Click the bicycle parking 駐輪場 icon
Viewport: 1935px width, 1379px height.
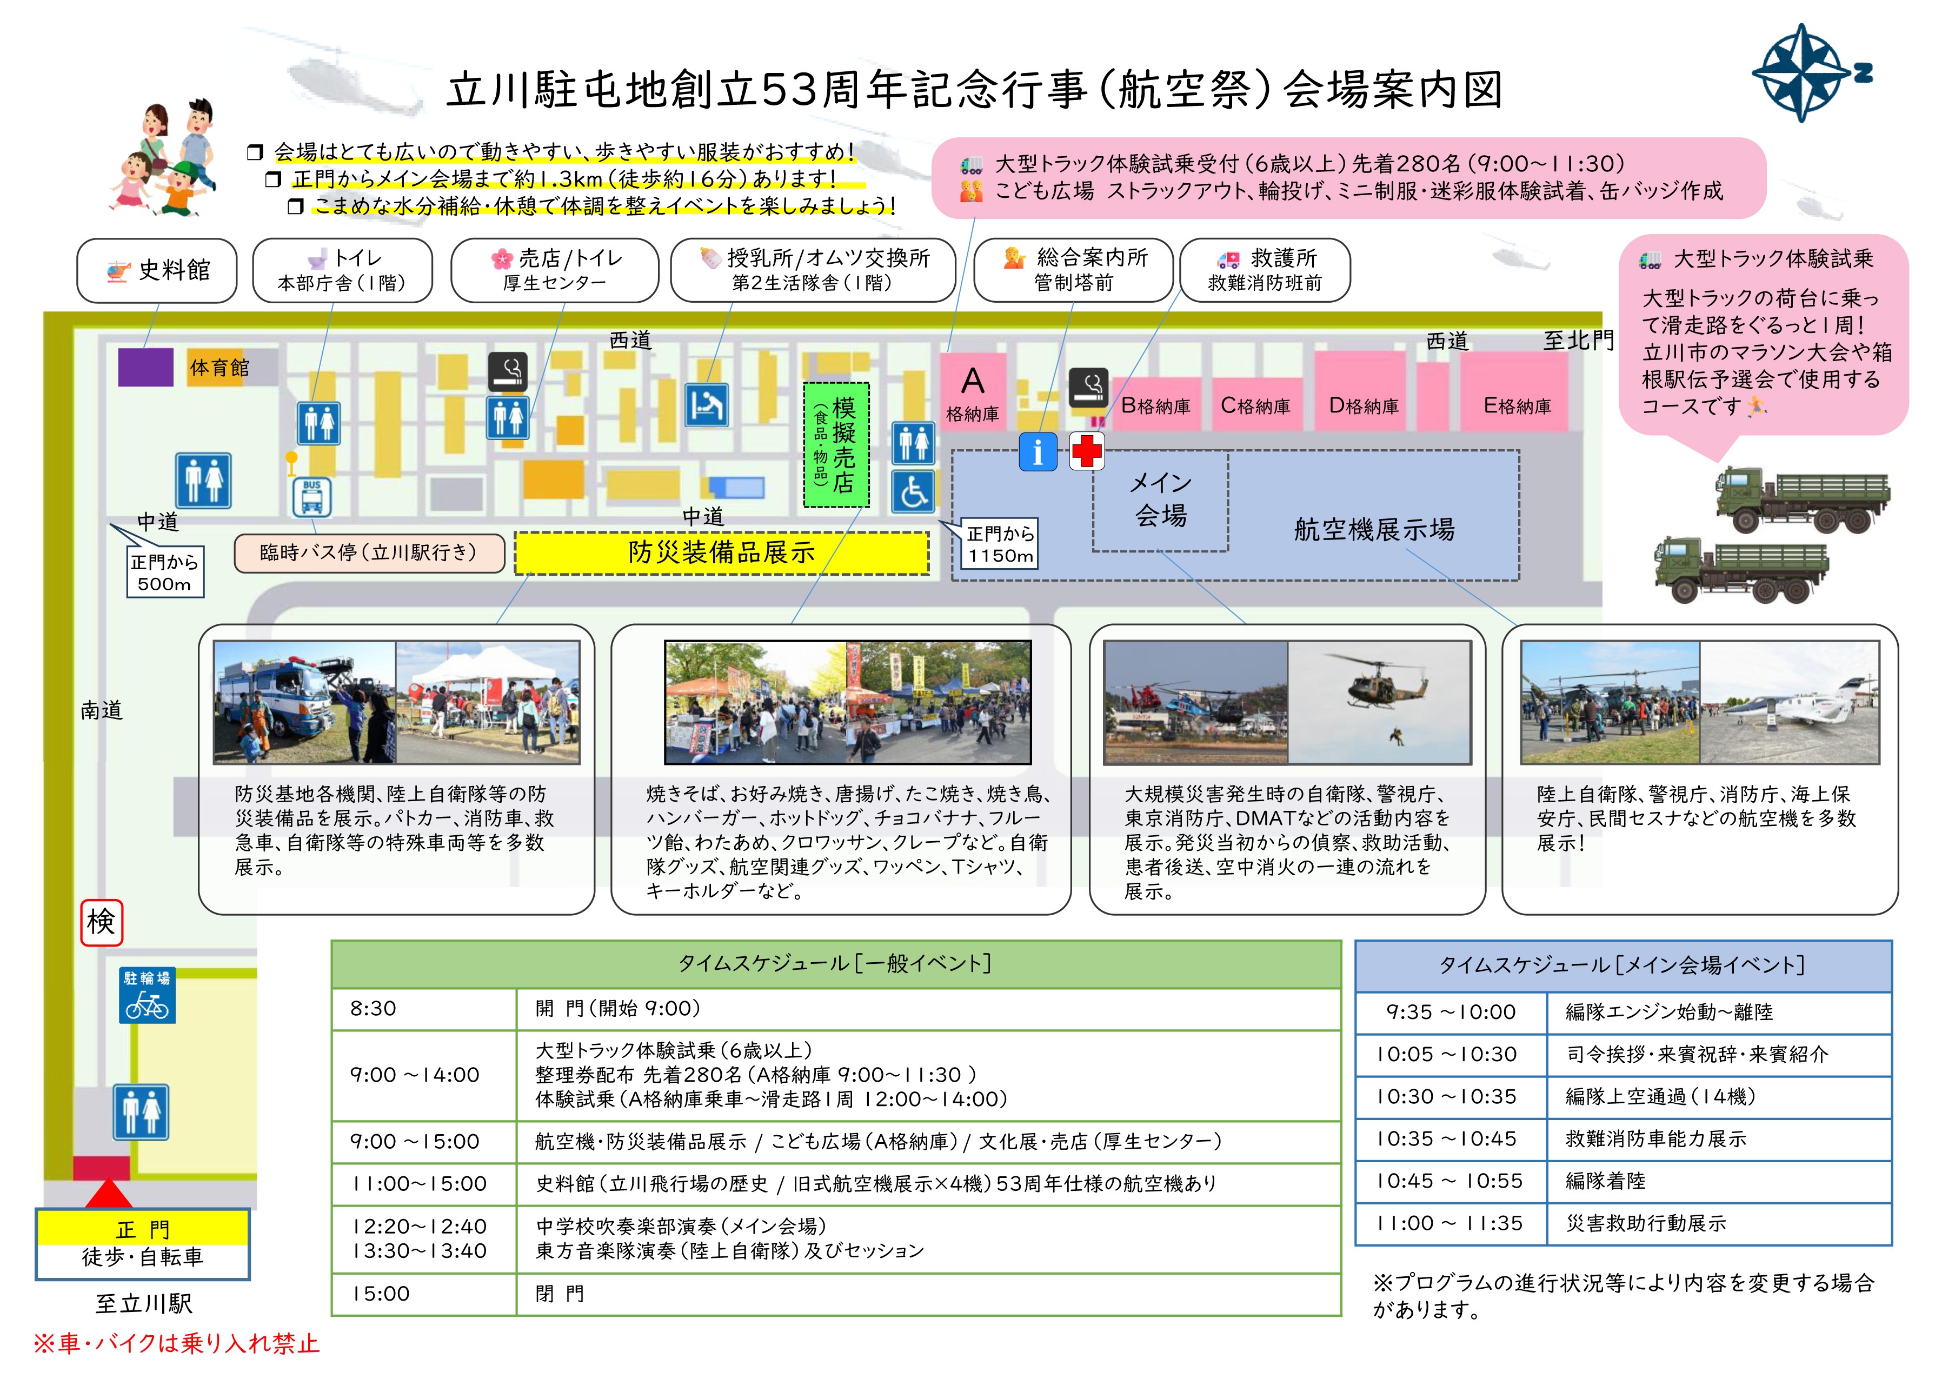[147, 995]
